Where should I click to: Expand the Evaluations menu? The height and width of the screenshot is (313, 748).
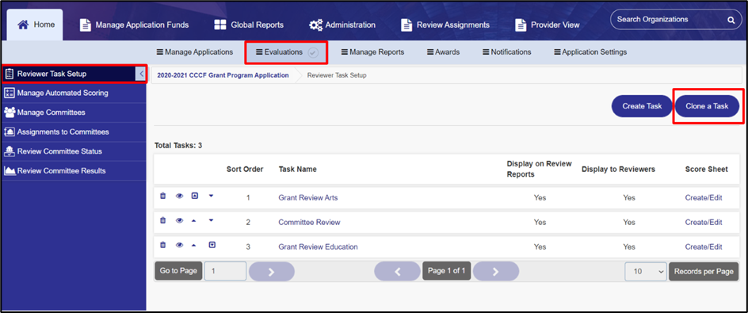[x=280, y=52]
